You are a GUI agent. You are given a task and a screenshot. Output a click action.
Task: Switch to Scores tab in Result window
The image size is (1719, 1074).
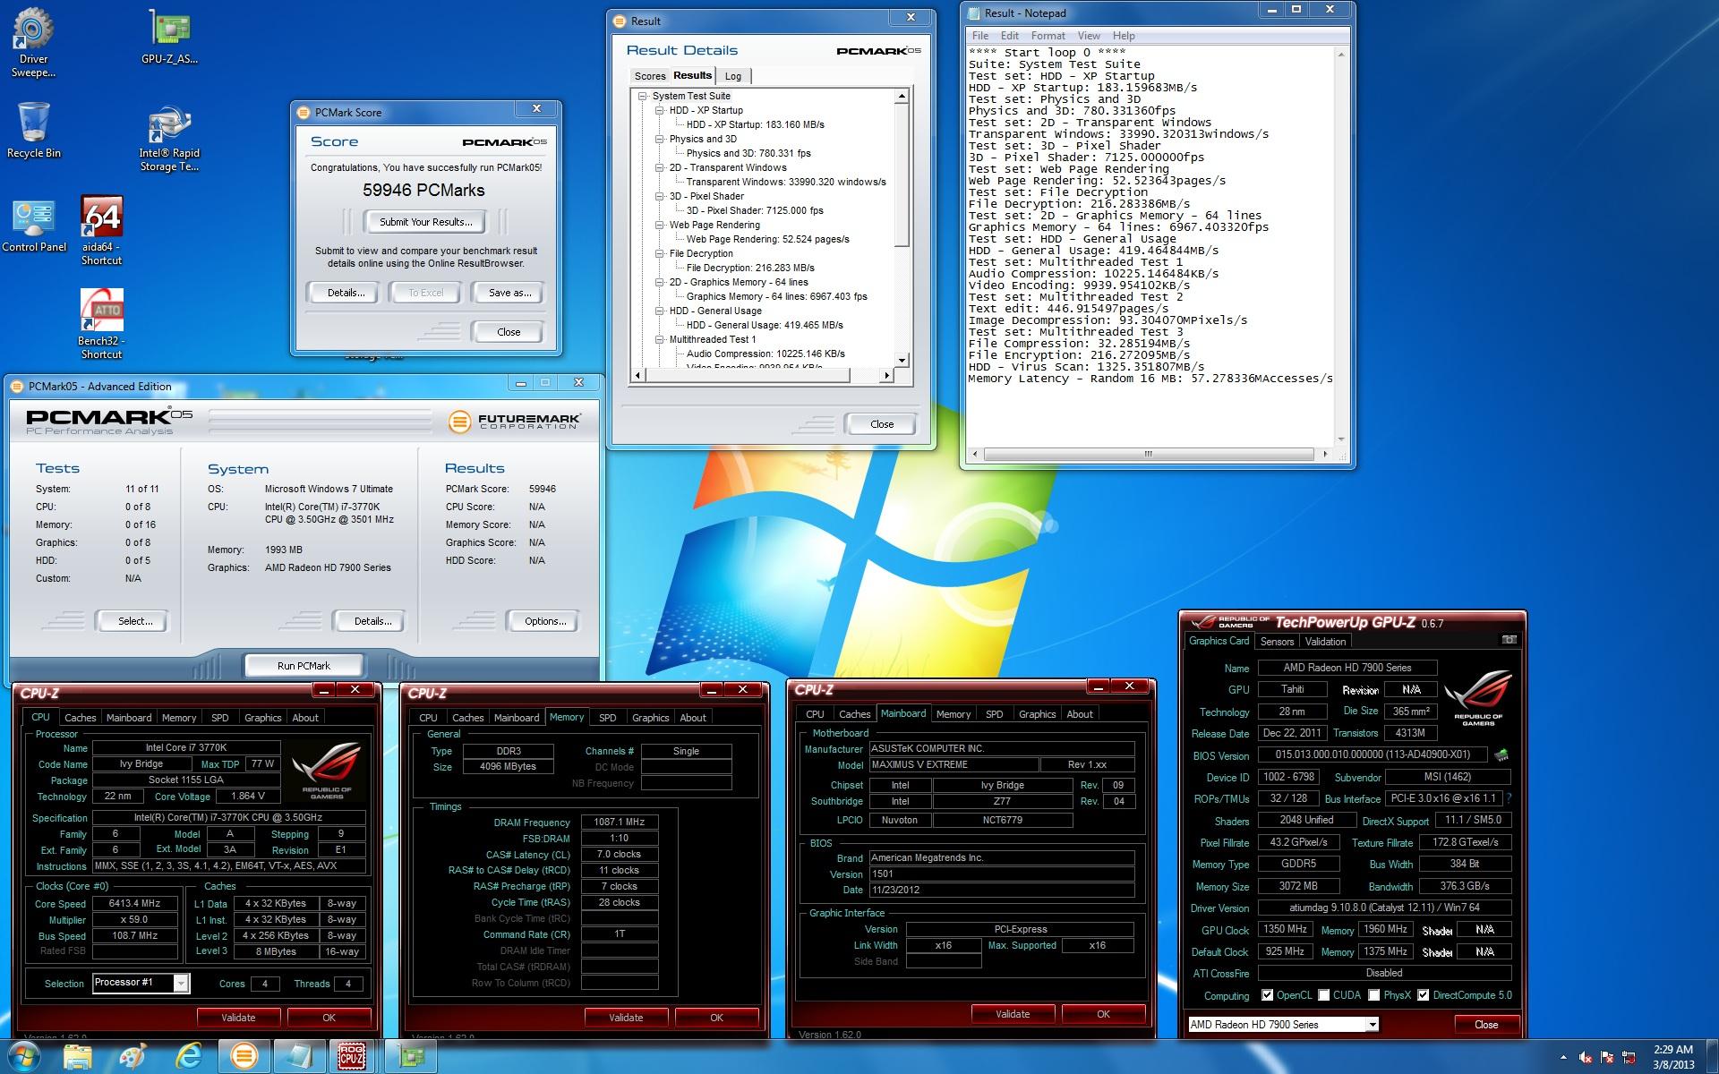pyautogui.click(x=649, y=76)
